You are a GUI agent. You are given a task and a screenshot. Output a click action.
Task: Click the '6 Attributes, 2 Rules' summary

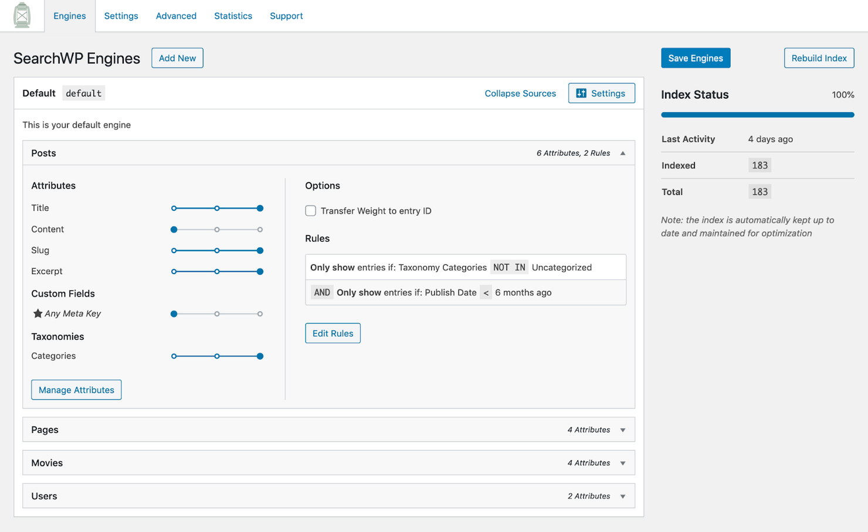[x=573, y=153]
